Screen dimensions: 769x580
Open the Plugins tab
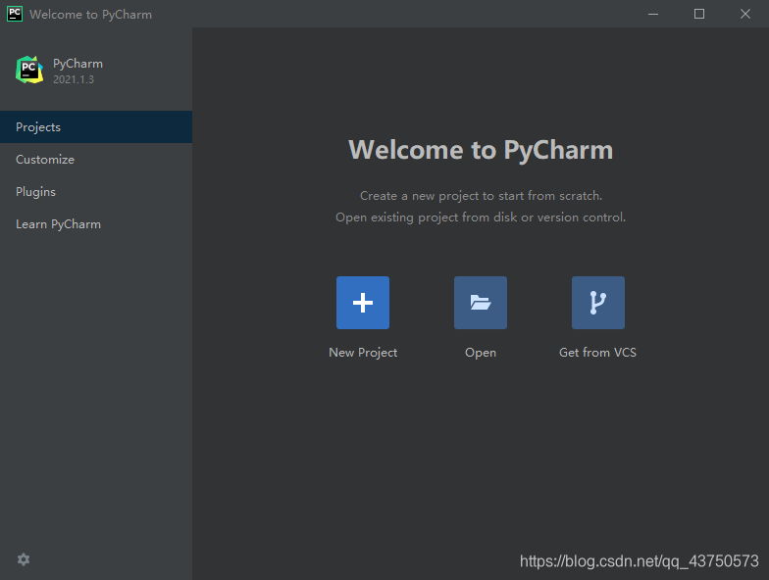click(96, 192)
